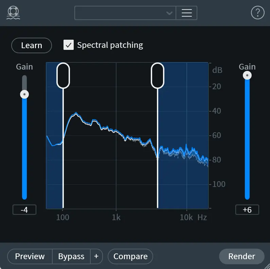Click the right gain value field showing +6
Image resolution: width=270 pixels, height=269 pixels.
click(247, 210)
